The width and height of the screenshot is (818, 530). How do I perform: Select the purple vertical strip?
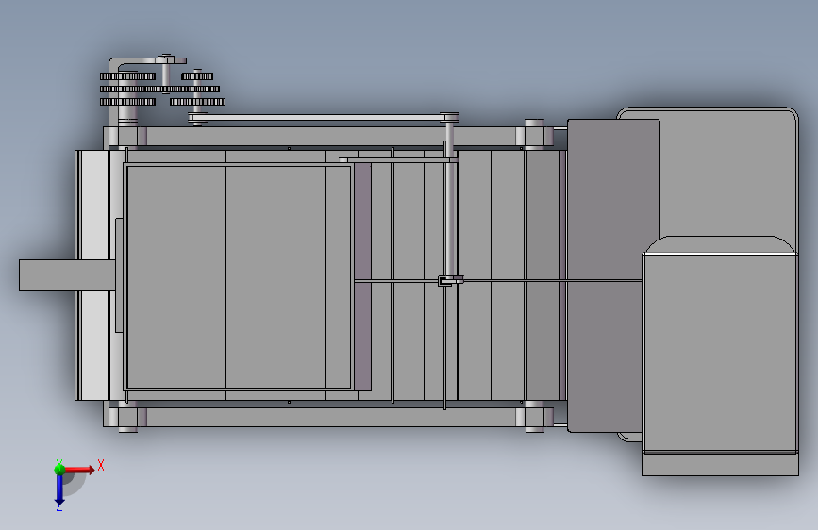(x=362, y=276)
